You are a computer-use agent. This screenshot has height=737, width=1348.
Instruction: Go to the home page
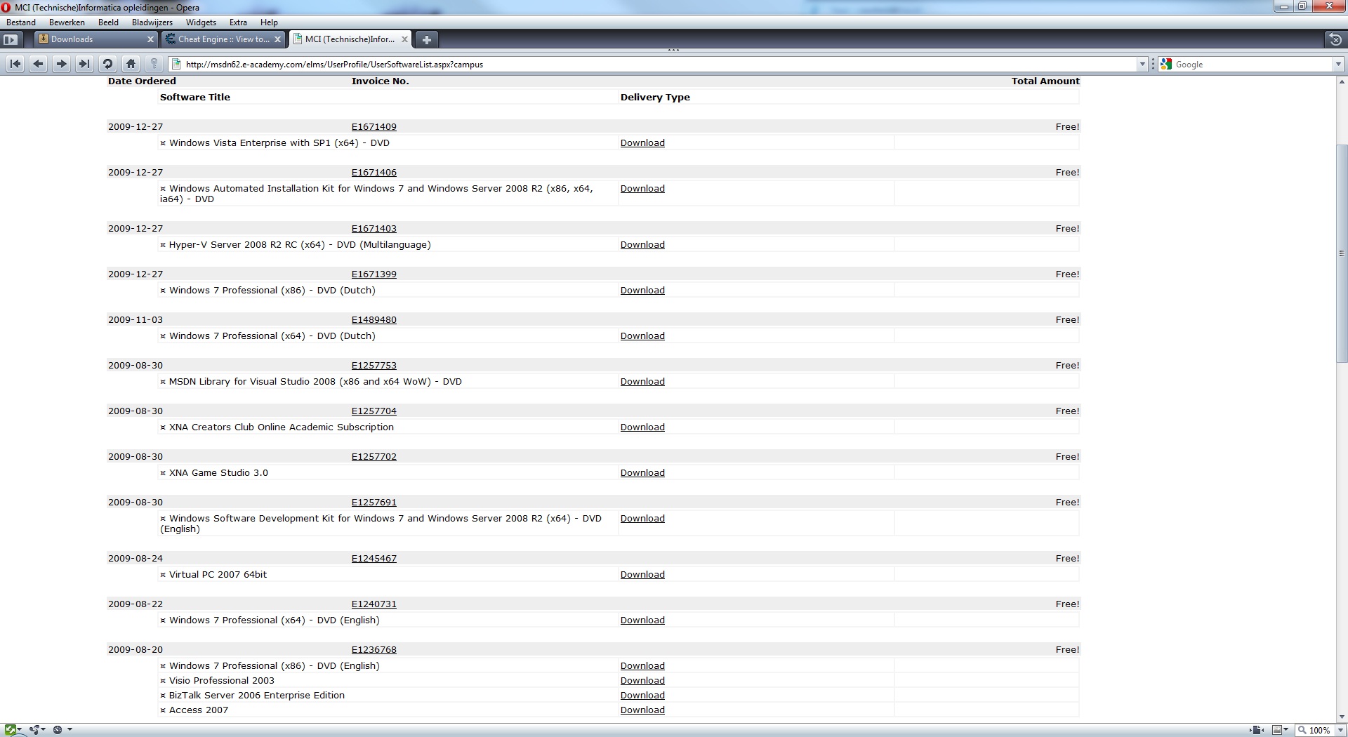pos(131,64)
